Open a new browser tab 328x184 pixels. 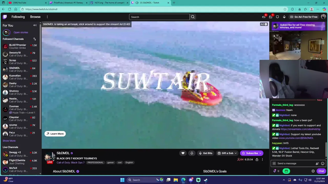click(174, 3)
